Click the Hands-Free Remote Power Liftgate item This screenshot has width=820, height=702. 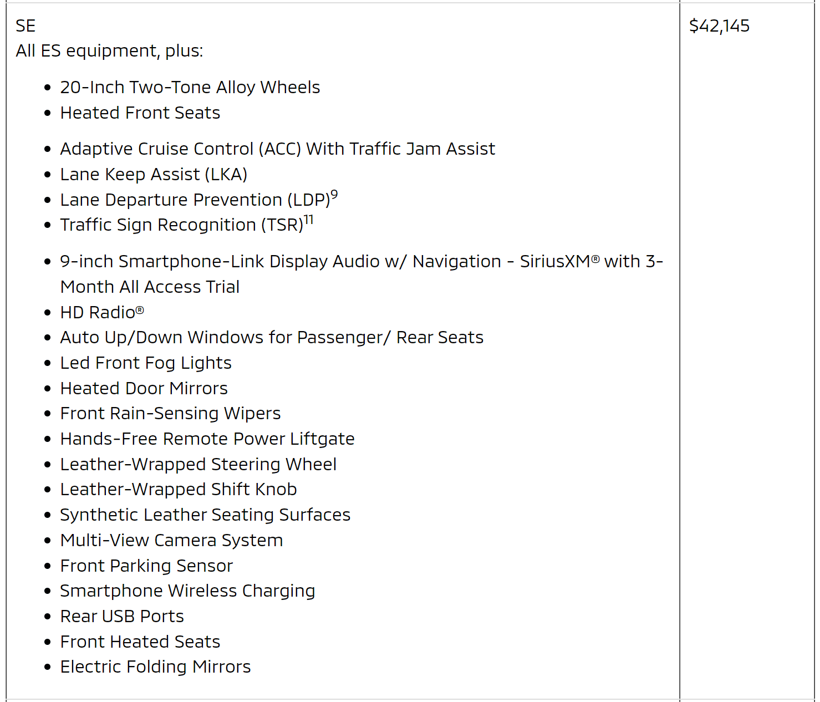click(207, 439)
